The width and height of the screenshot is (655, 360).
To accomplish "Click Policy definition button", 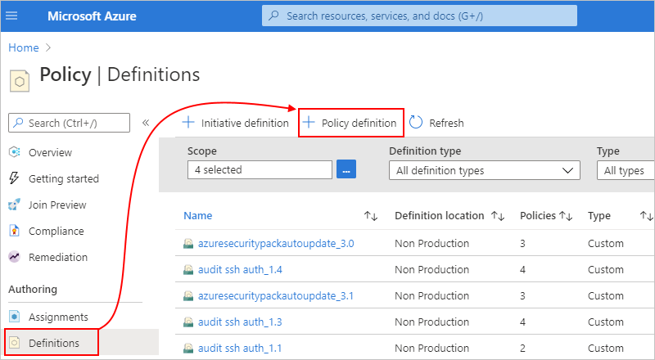I will (350, 123).
